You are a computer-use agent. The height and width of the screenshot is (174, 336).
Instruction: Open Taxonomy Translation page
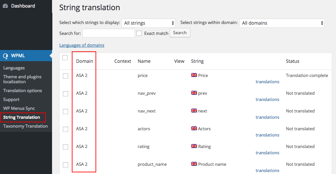click(25, 126)
